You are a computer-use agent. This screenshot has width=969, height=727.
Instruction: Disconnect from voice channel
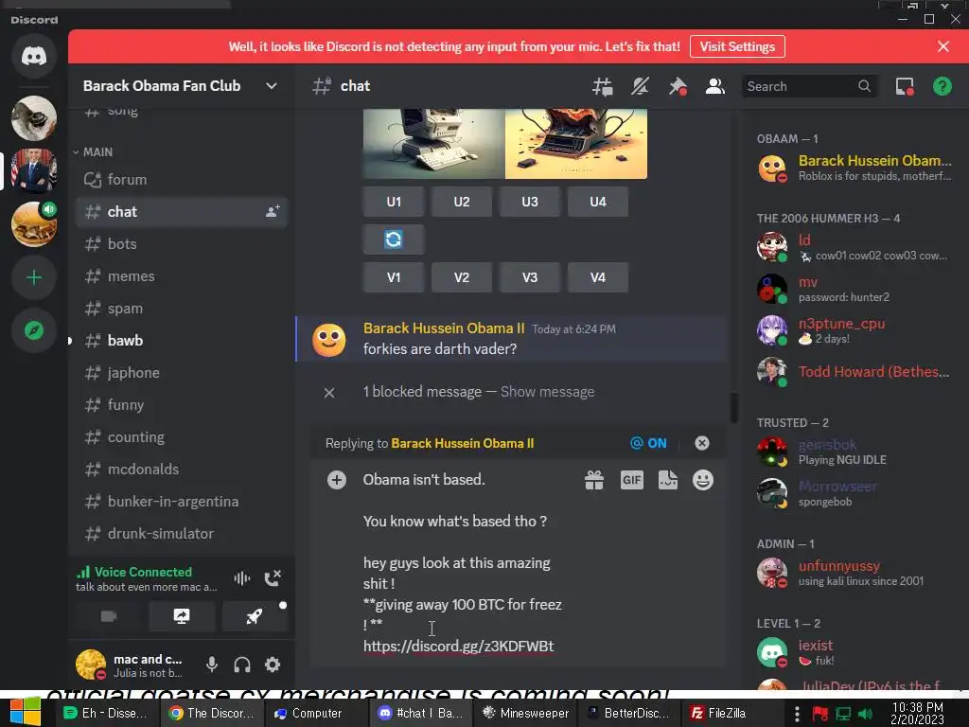coord(273,578)
